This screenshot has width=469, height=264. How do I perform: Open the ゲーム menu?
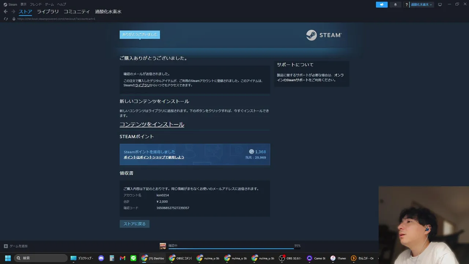click(x=49, y=4)
